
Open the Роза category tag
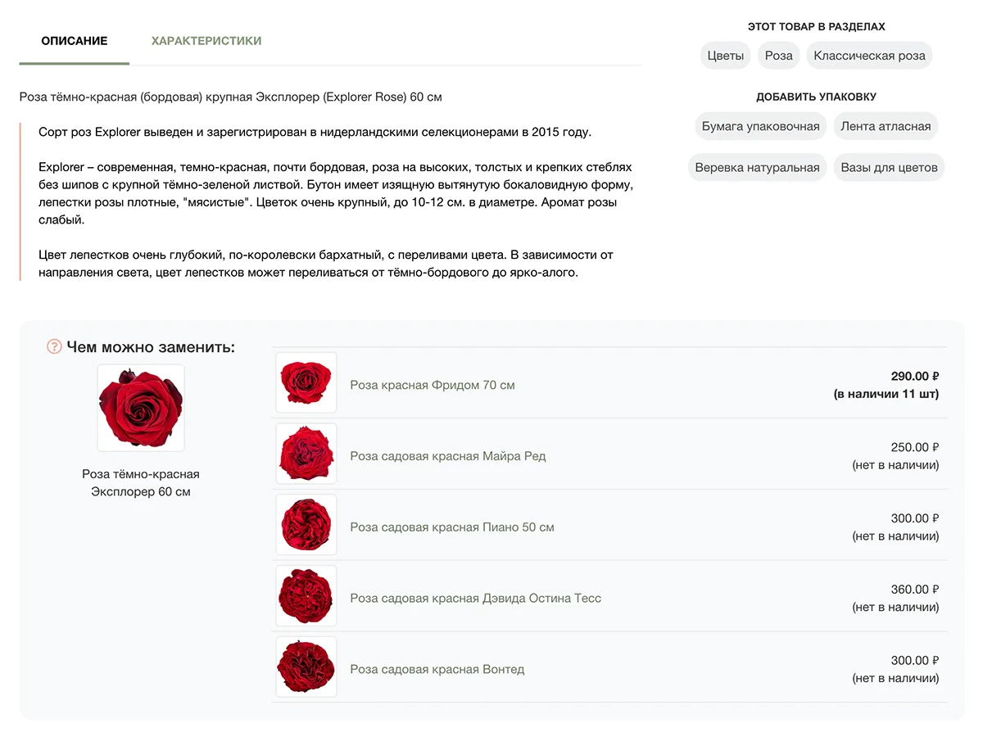(x=778, y=56)
